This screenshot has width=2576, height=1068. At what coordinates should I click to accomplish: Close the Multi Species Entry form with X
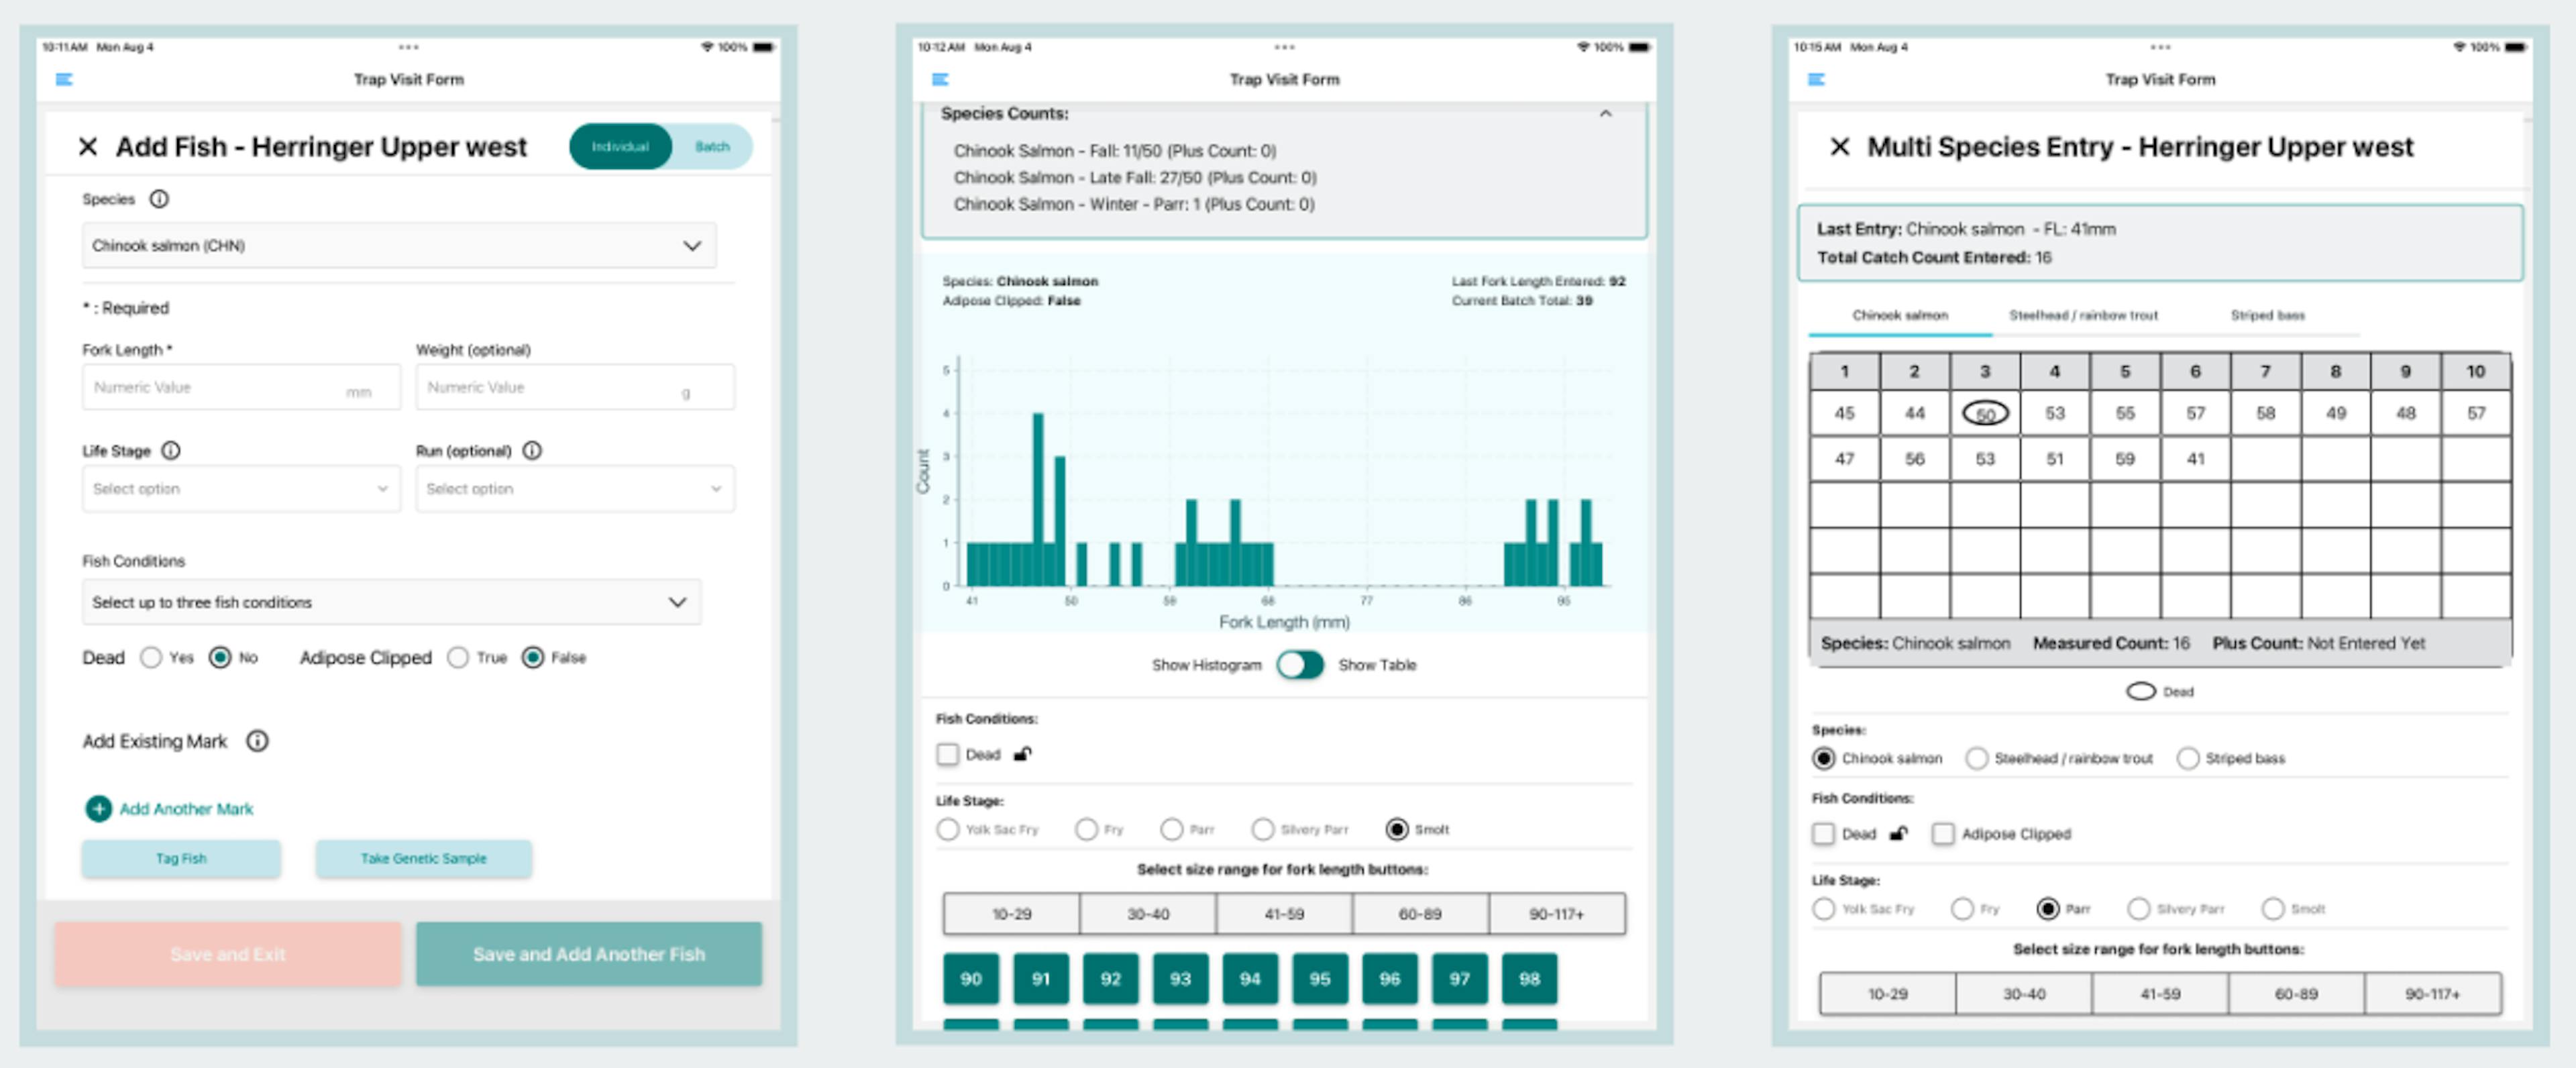pos(1839,147)
